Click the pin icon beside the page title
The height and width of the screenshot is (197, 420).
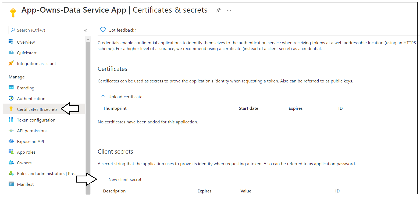[x=218, y=10]
